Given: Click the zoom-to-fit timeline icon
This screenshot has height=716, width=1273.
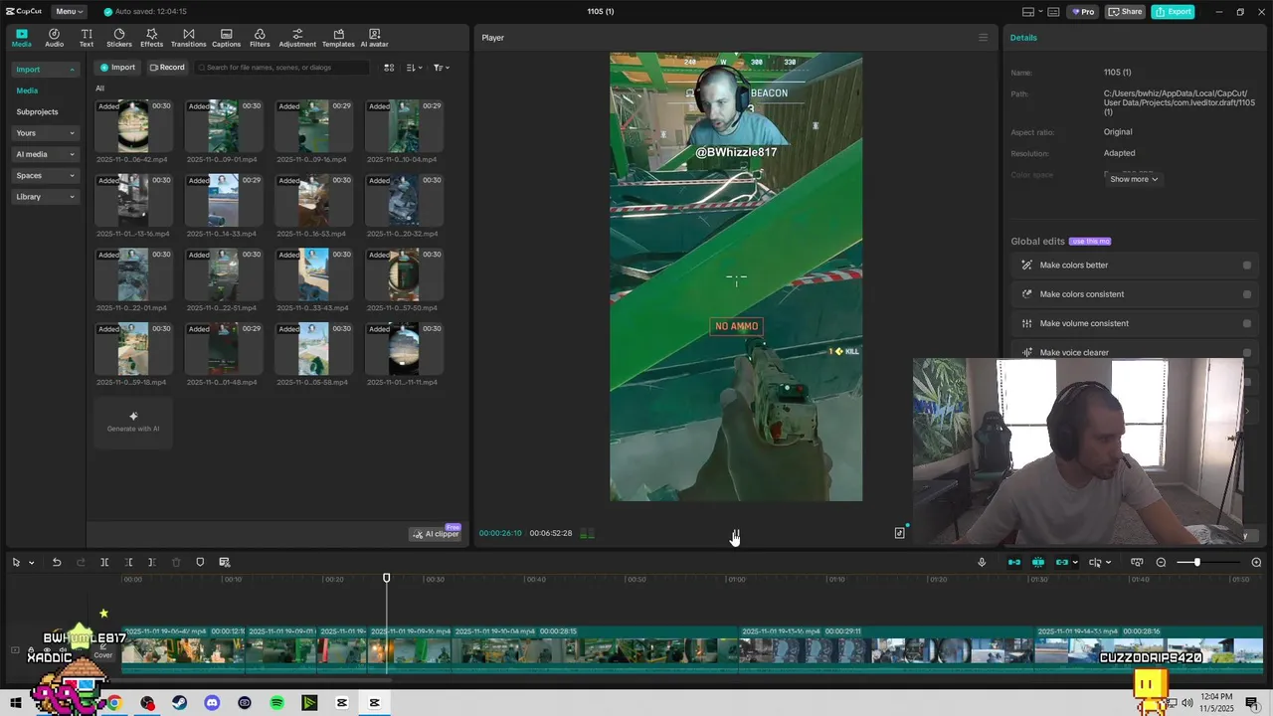Looking at the screenshot, I should tap(1137, 562).
